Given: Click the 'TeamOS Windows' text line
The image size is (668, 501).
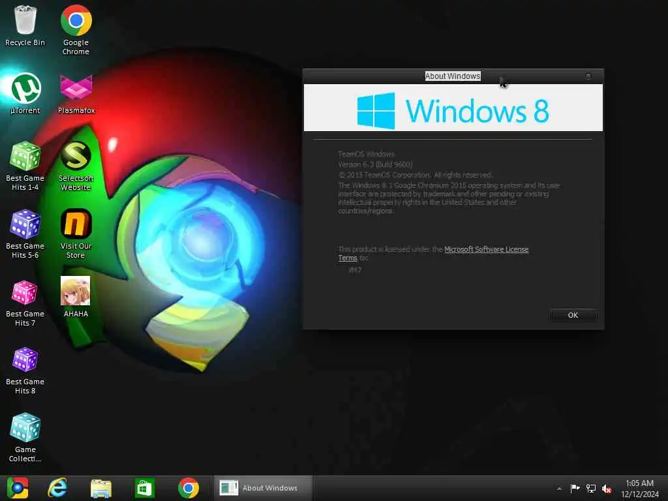Looking at the screenshot, I should pos(367,154).
